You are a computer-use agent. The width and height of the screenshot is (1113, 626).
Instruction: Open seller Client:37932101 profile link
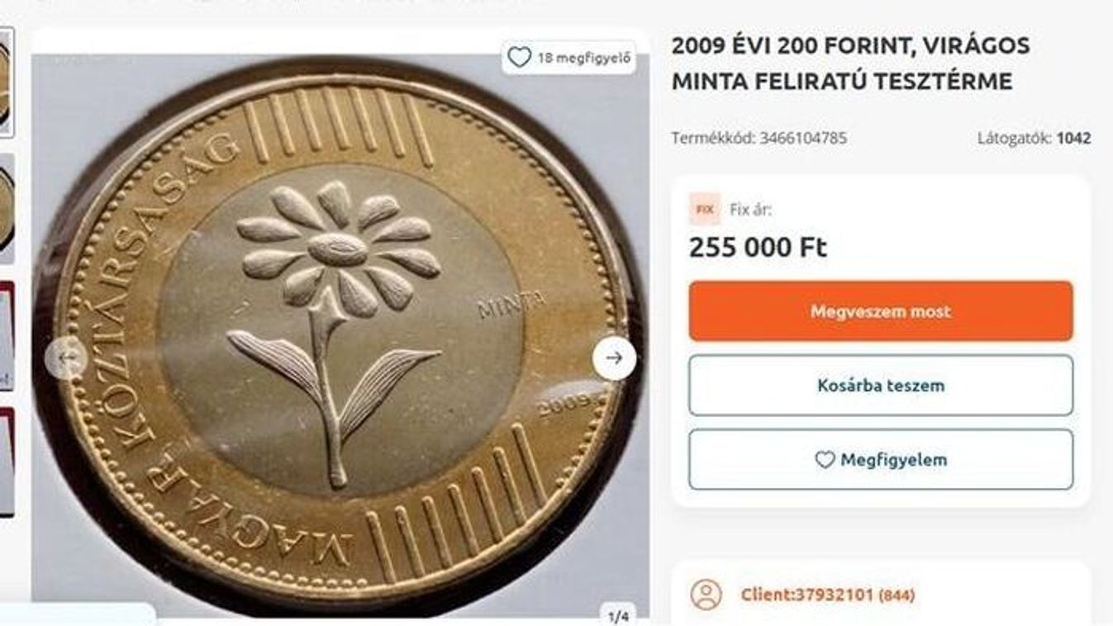(x=806, y=595)
